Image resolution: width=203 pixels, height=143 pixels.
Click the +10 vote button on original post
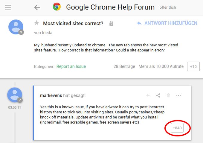pos(193,66)
